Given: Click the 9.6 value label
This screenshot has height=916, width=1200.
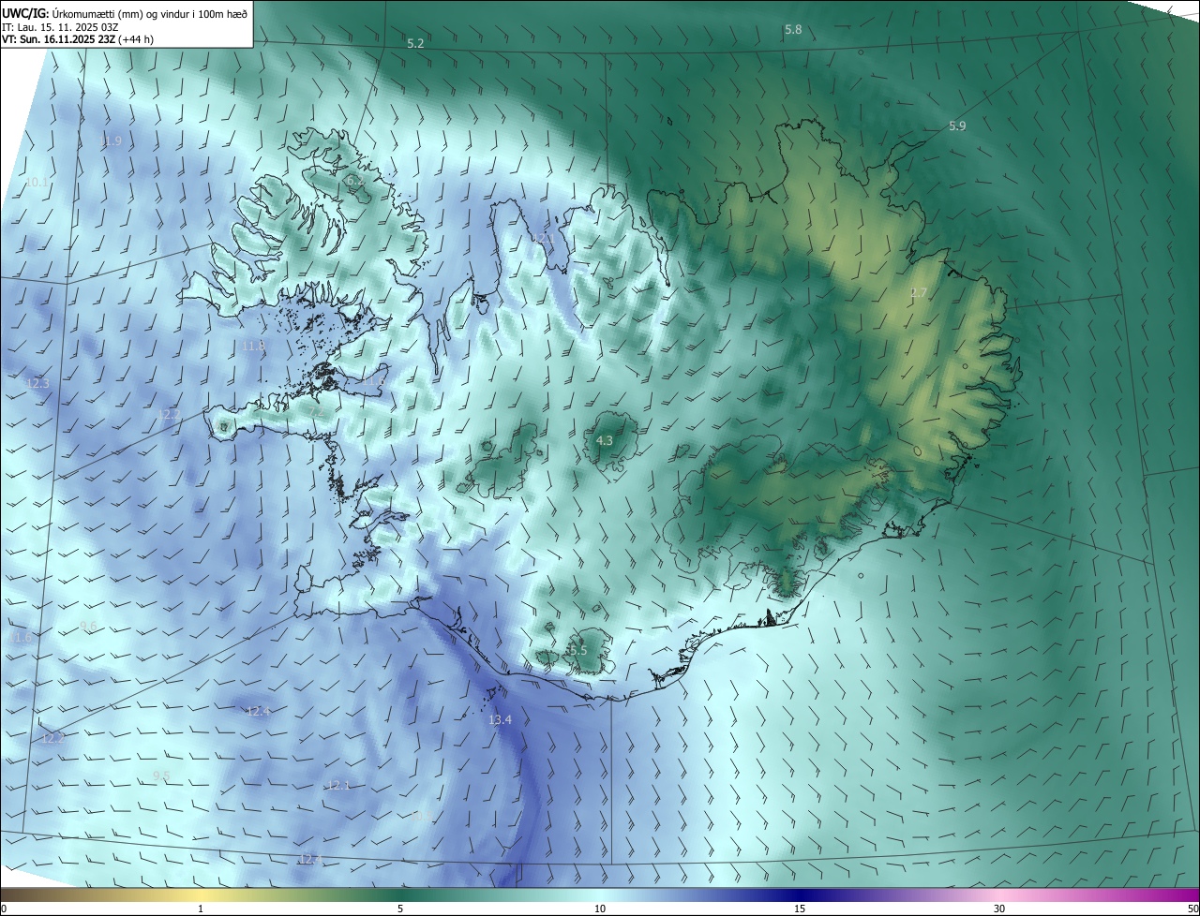Looking at the screenshot, I should point(88,626).
